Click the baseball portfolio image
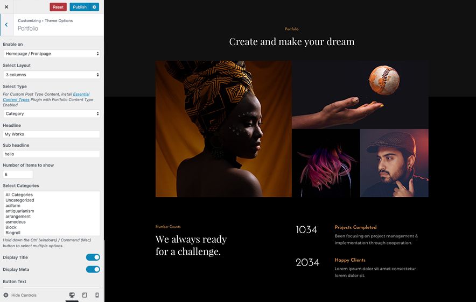This screenshot has height=302, width=476. click(x=360, y=95)
